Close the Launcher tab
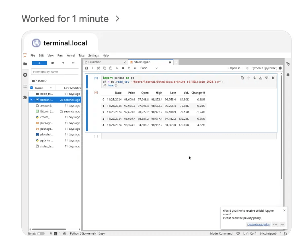This screenshot has width=304, height=245. tap(125, 62)
